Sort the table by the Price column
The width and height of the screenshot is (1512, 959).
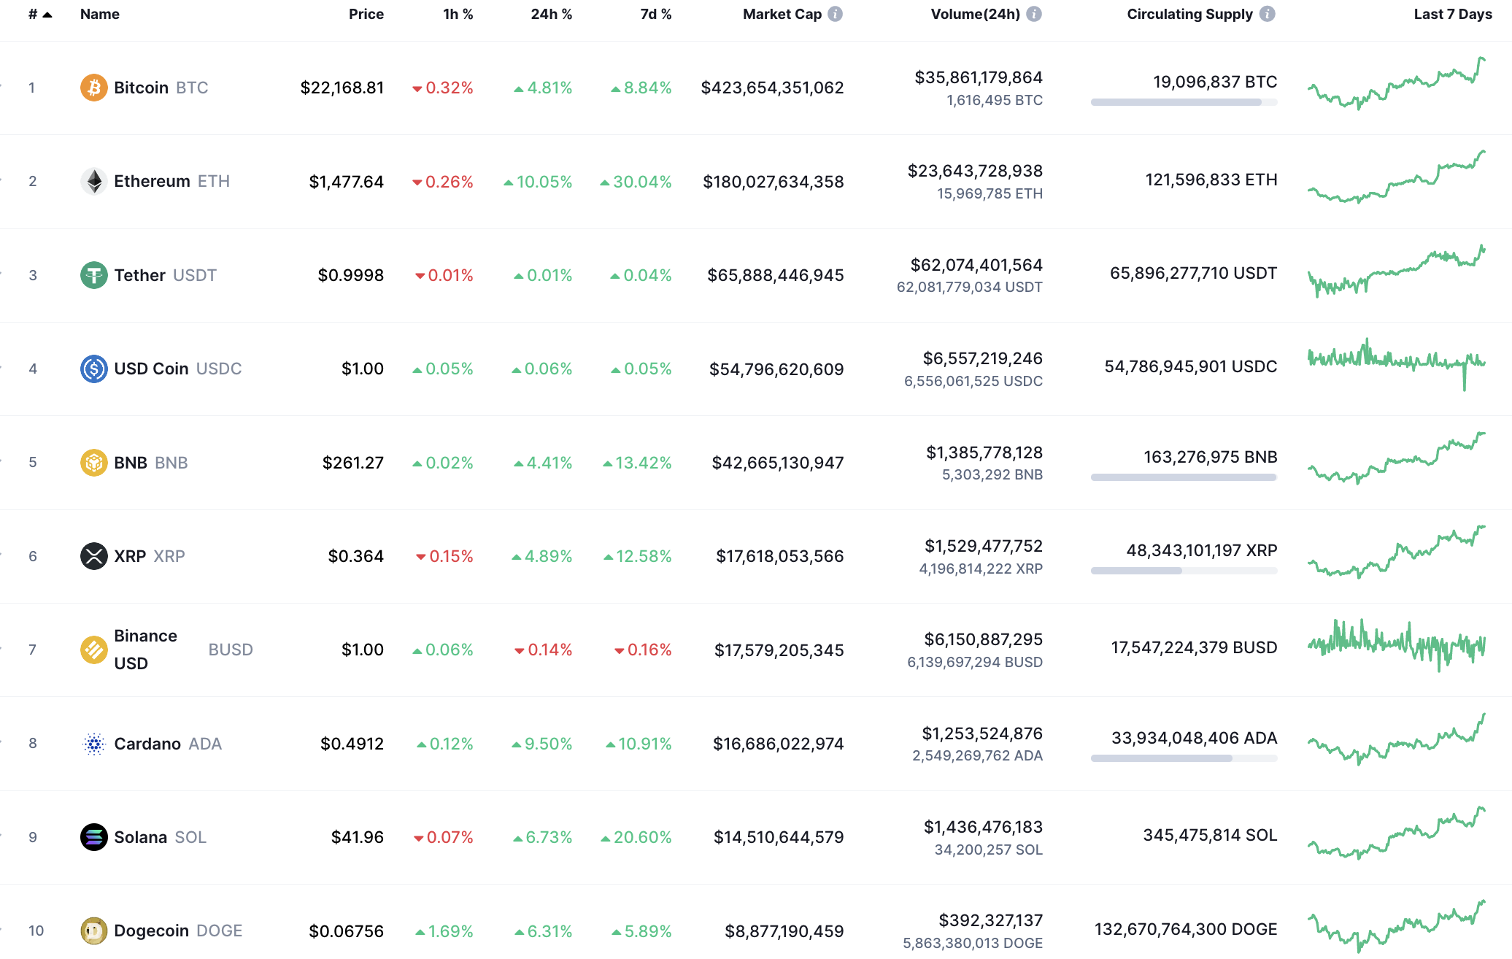[x=366, y=13]
